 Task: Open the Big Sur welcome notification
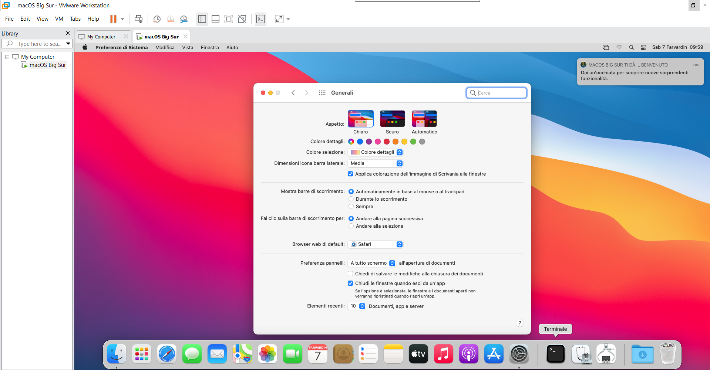pos(640,72)
